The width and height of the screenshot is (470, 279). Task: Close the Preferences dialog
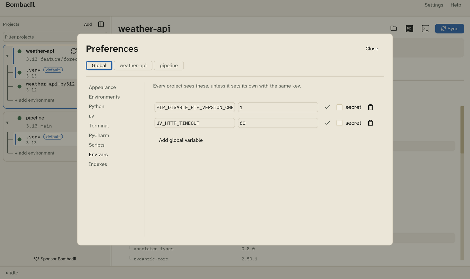tap(372, 49)
